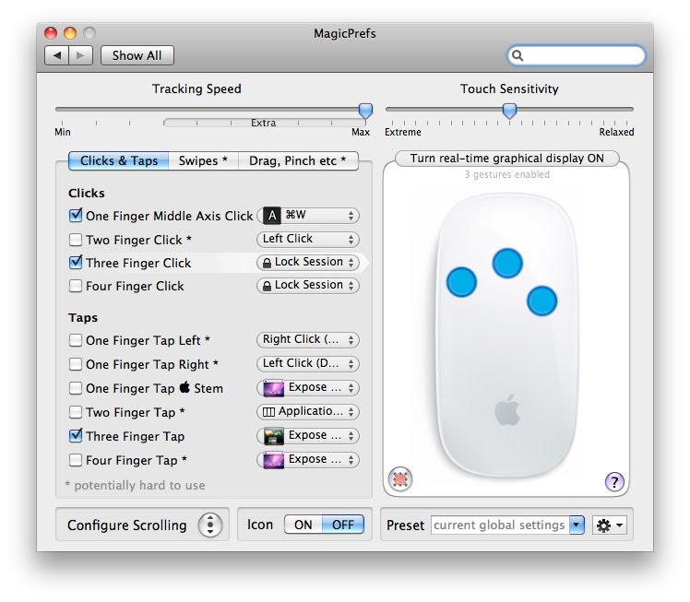Enable the Two Finger Tap checkbox

tap(76, 412)
